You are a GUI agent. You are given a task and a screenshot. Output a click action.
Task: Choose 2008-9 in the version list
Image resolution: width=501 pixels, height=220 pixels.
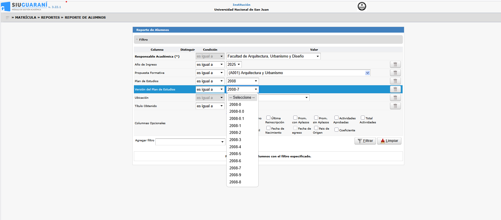click(235, 175)
